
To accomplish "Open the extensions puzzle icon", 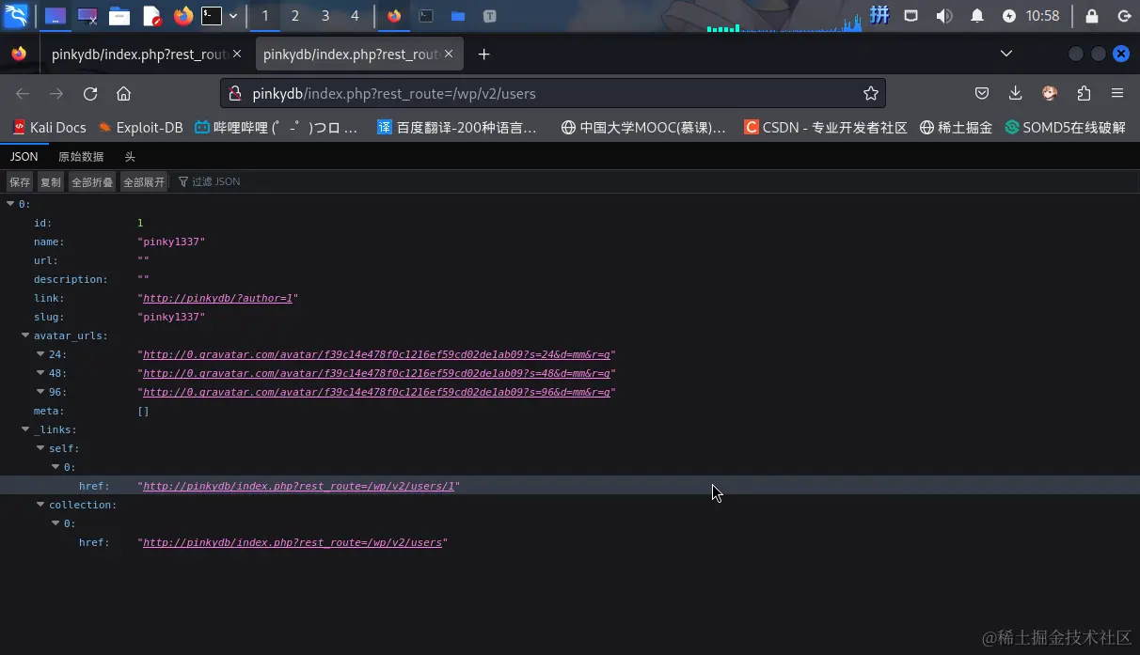I will 1084,93.
